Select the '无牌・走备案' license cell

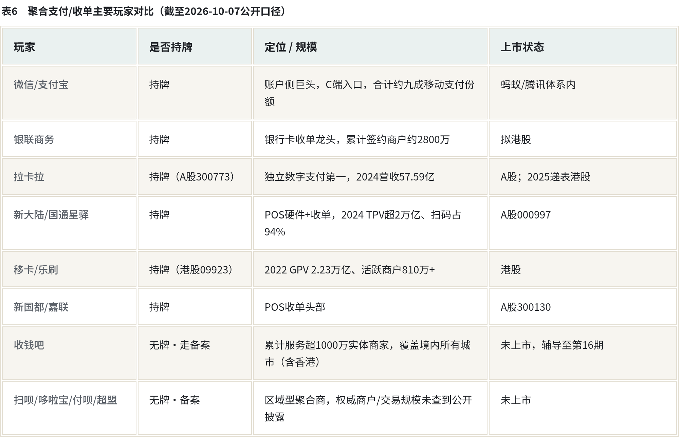tap(195, 353)
